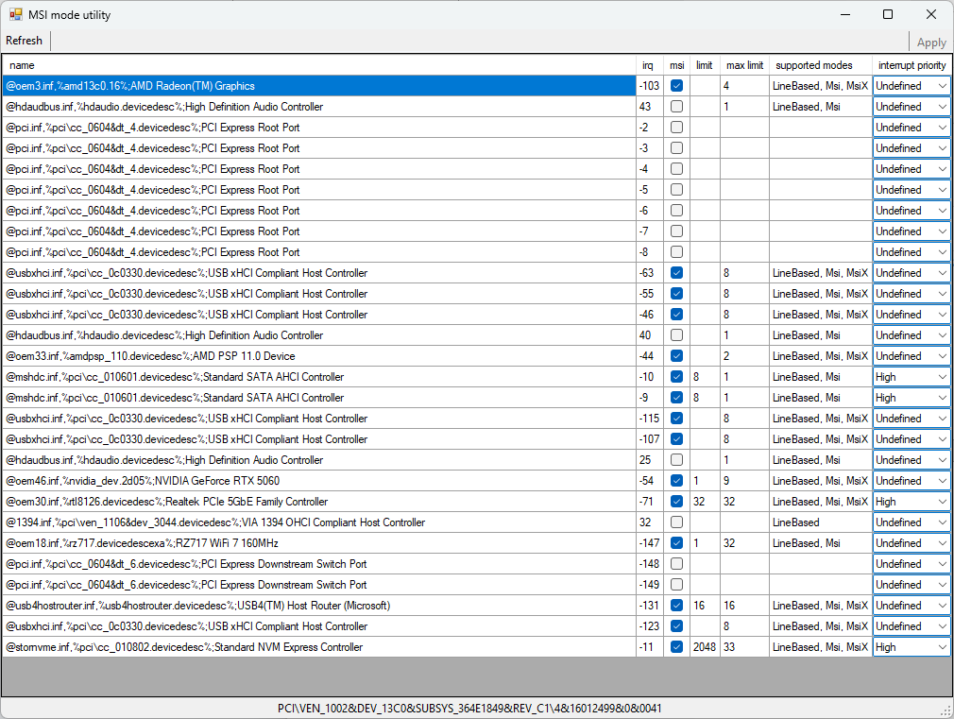Click supported modes LineBased in VIA 1394 row
954x719 pixels.
tap(820, 522)
